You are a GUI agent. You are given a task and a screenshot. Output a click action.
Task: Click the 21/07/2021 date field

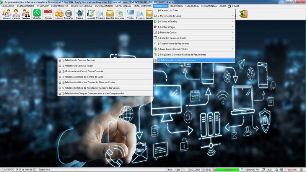click(x=194, y=170)
